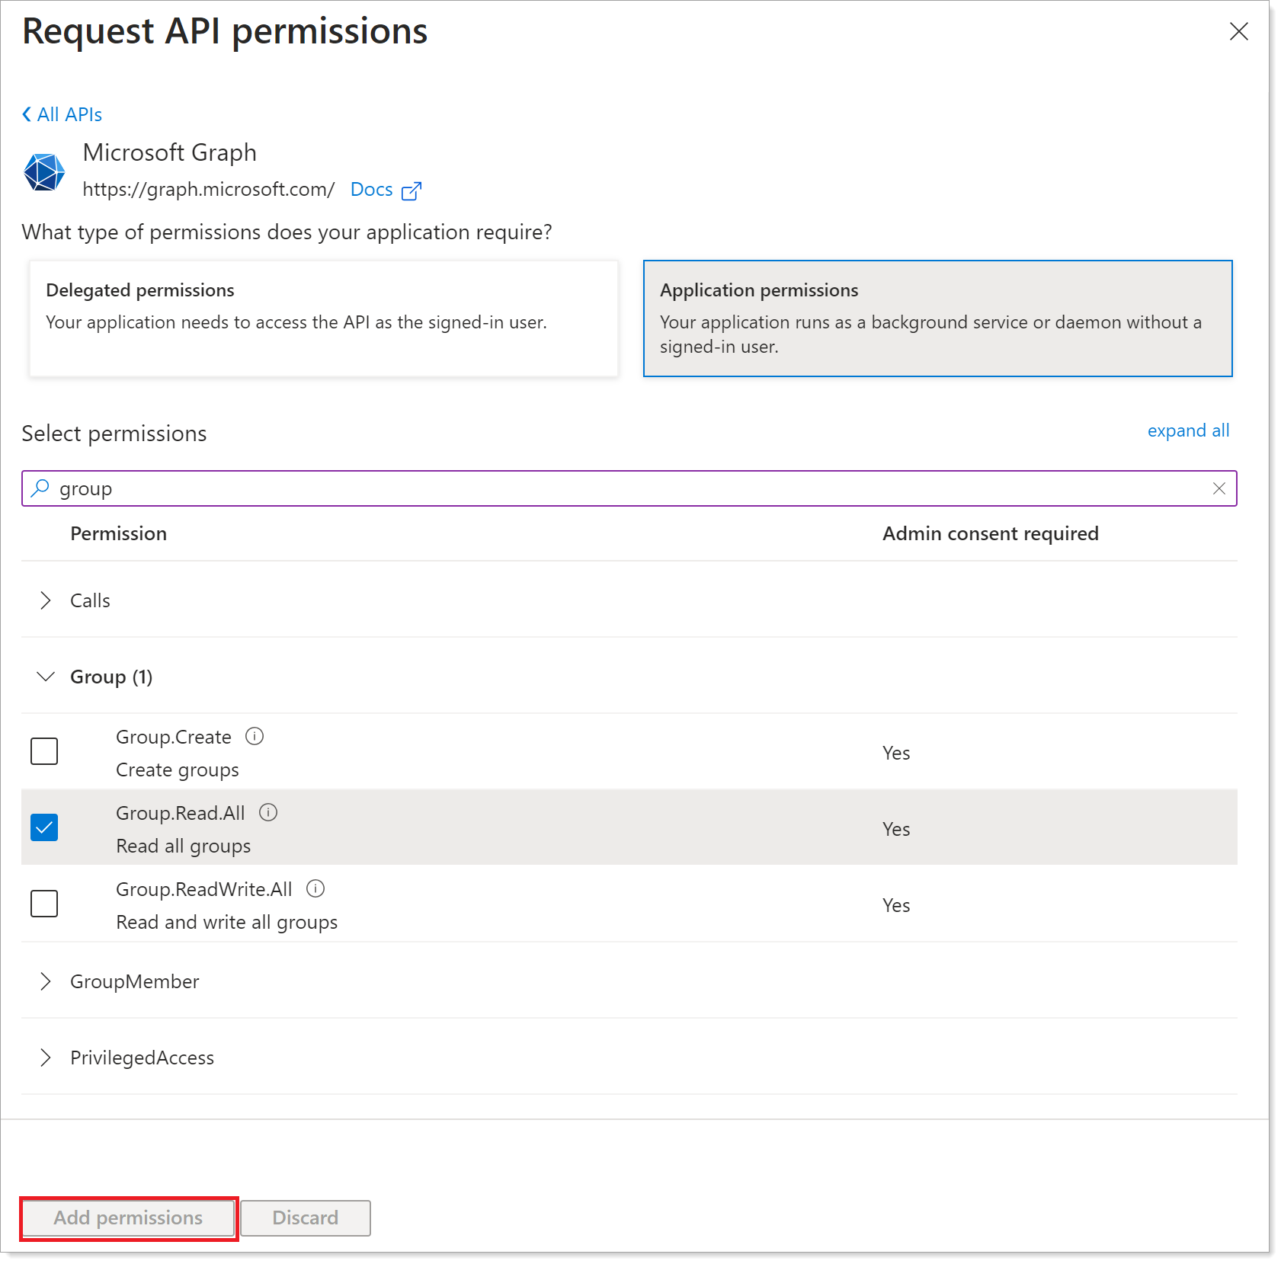The width and height of the screenshot is (1281, 1264).
Task: Click the Discard button
Action: click(306, 1218)
